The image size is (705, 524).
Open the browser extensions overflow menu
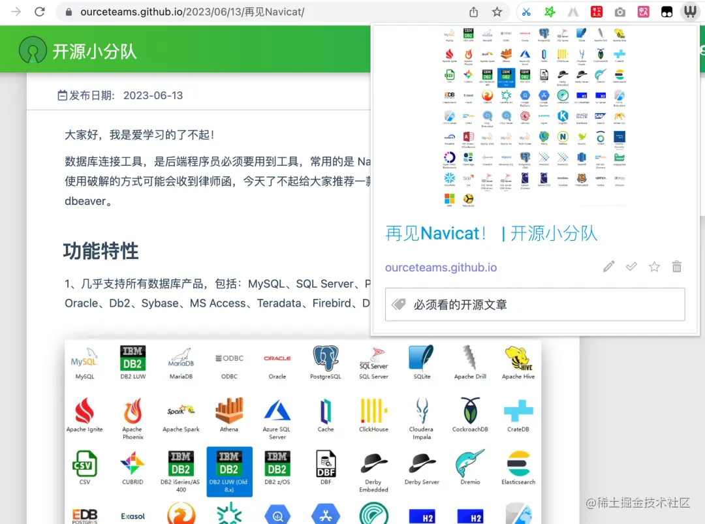coord(572,12)
